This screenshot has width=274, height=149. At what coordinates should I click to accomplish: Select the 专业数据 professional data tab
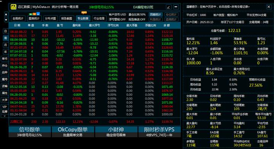[83, 18]
